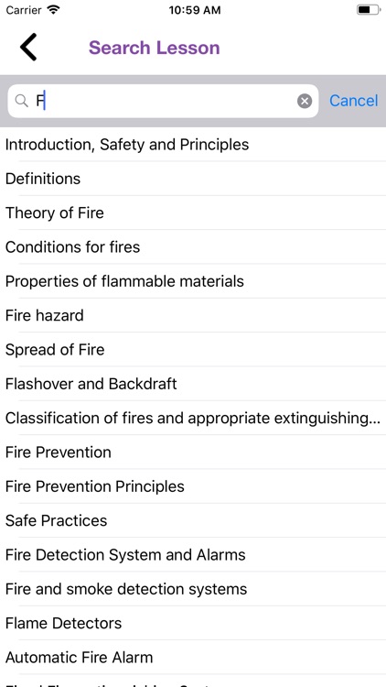Select the Flame Detectors lesson
This screenshot has width=386, height=687.
193,623
